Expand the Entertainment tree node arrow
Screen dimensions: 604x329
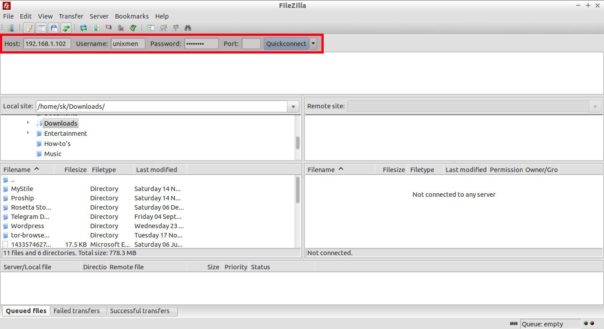tap(28, 133)
